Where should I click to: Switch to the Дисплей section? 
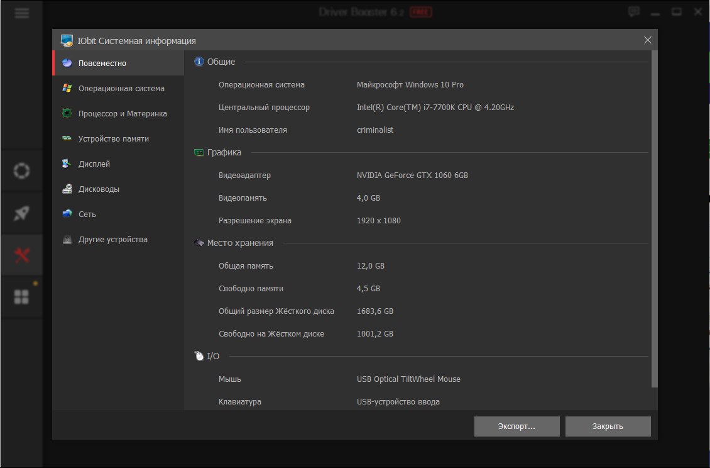(118, 164)
